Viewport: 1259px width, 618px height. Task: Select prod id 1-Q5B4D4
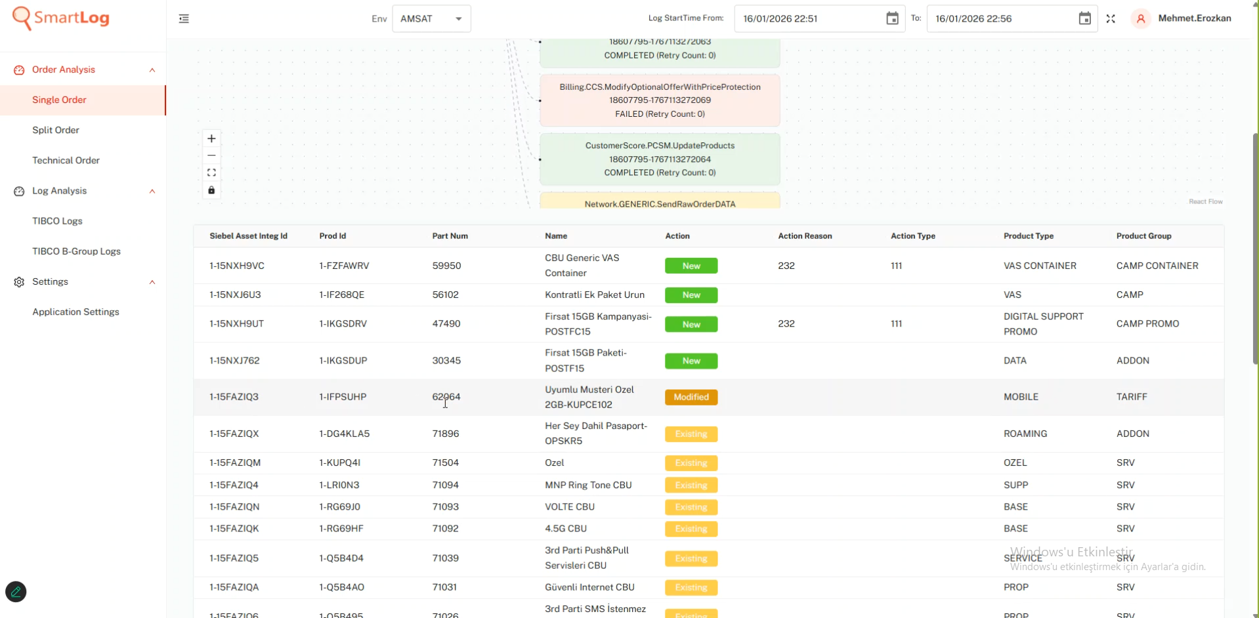pos(341,558)
